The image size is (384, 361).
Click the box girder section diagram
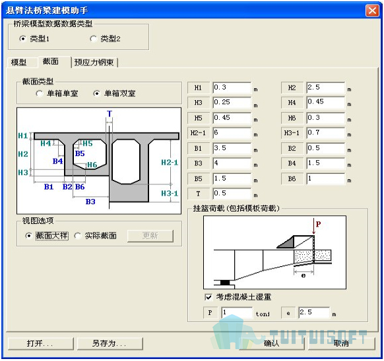click(x=99, y=161)
